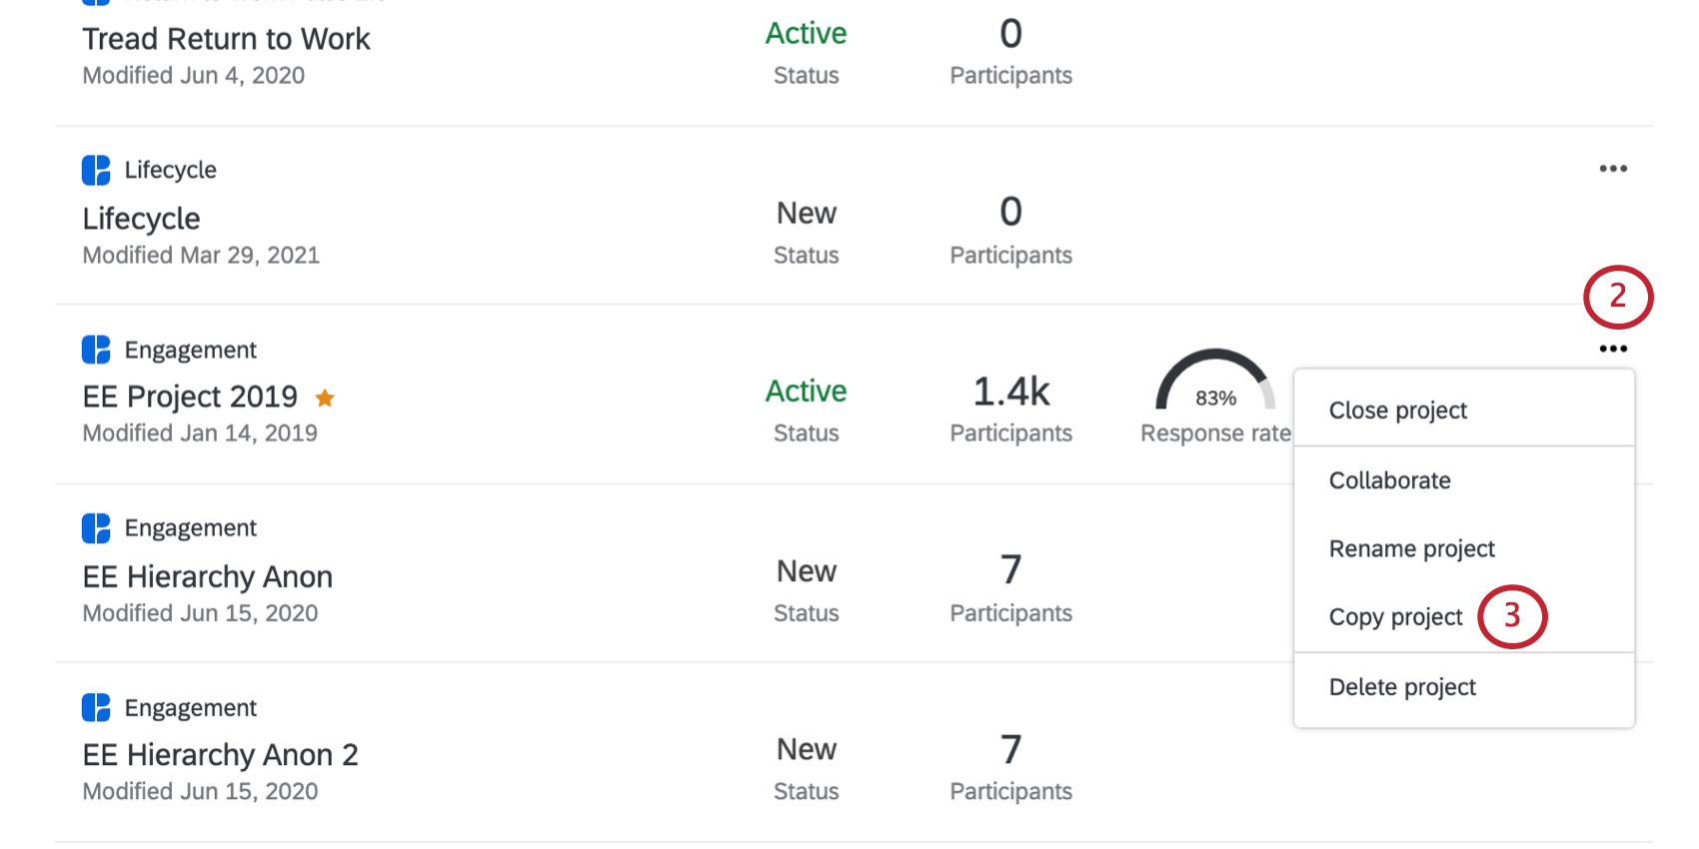Click Copy project menu entry
Viewport: 1699px width, 849px height.
coord(1395,617)
